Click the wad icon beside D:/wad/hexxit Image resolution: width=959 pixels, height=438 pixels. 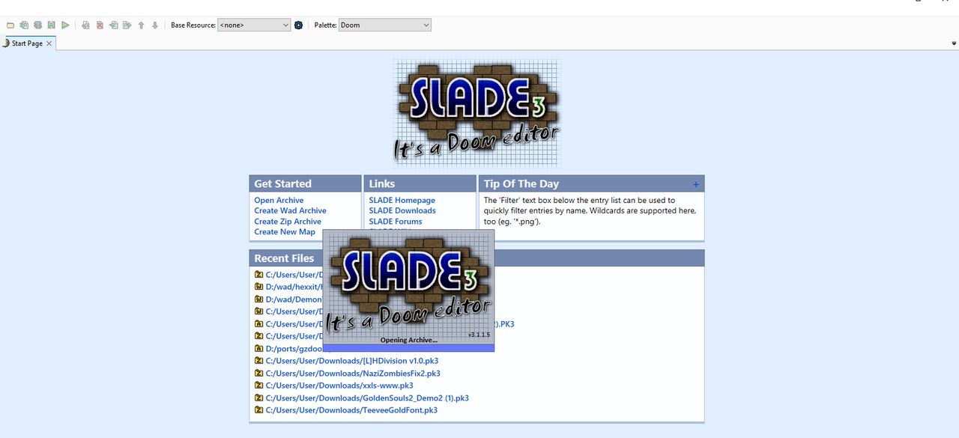coord(258,287)
